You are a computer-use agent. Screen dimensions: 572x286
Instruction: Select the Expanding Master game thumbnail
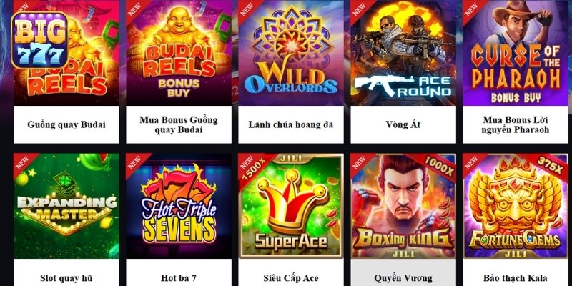[66, 206]
